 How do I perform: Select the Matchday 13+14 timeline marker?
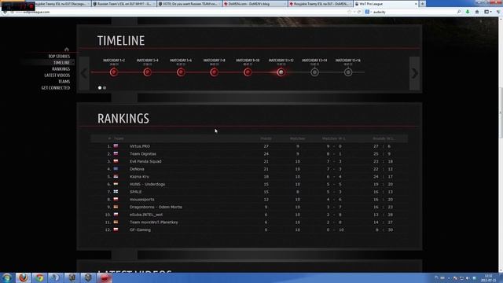pyautogui.click(x=314, y=72)
